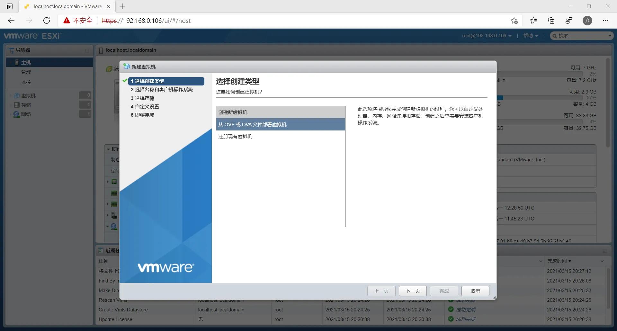Viewport: 617px width, 331px height.
Task: Select the 注册现有虚拟机 option
Action: (235, 136)
